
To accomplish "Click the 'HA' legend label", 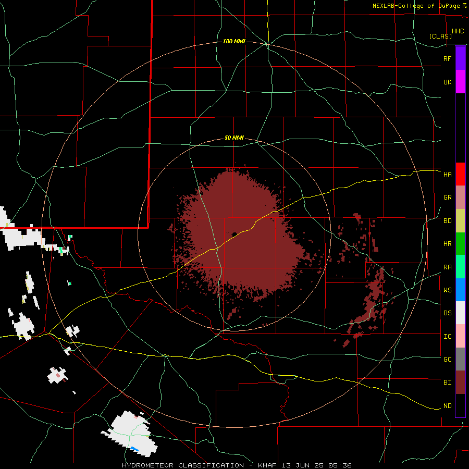I will coord(447,175).
